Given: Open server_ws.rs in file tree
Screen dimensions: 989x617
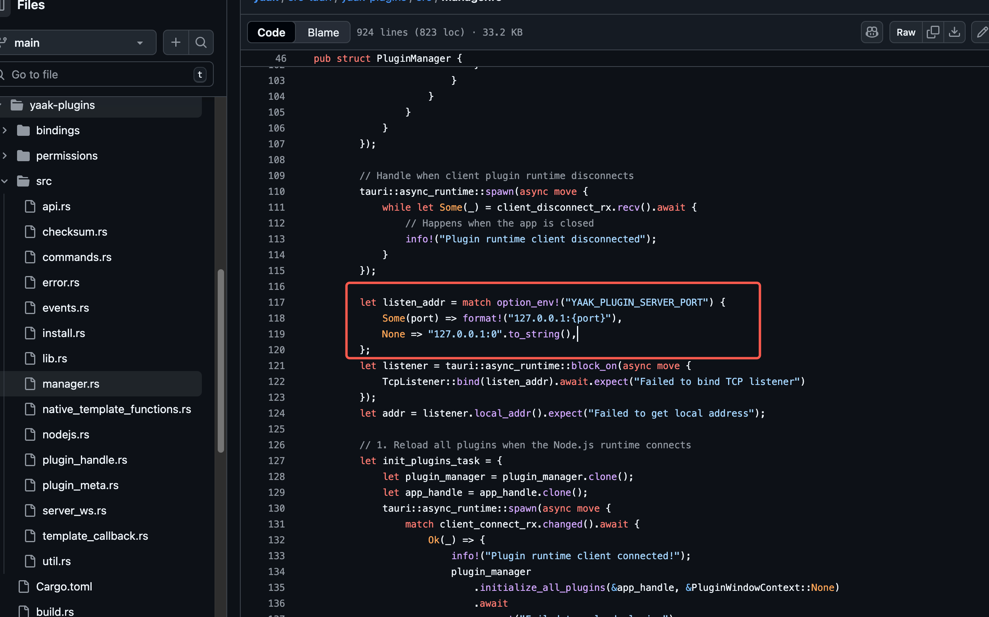Looking at the screenshot, I should (74, 510).
